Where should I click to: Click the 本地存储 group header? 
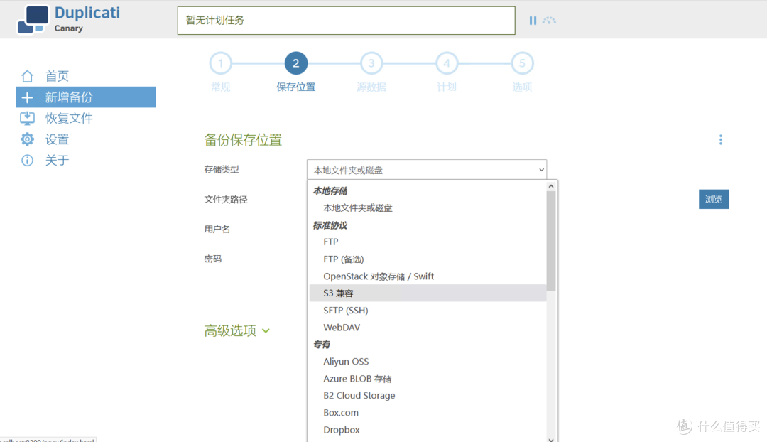click(x=330, y=191)
